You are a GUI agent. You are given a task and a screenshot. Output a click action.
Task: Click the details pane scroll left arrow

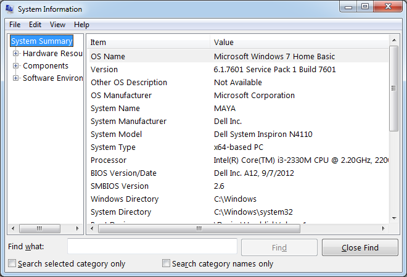point(92,229)
